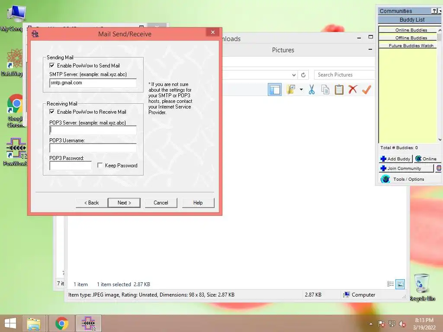Image resolution: width=443 pixels, height=332 pixels.
Task: Open File Explorer from the taskbar
Action: tap(34, 323)
